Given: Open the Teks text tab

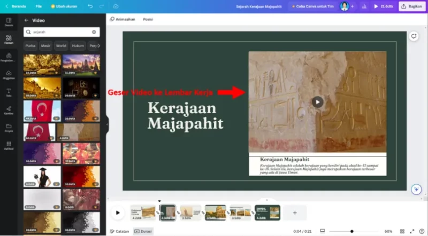Looking at the screenshot, I should coord(9,93).
